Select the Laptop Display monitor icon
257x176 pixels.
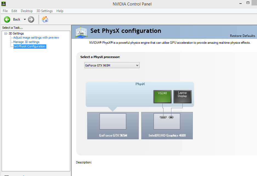182,97
